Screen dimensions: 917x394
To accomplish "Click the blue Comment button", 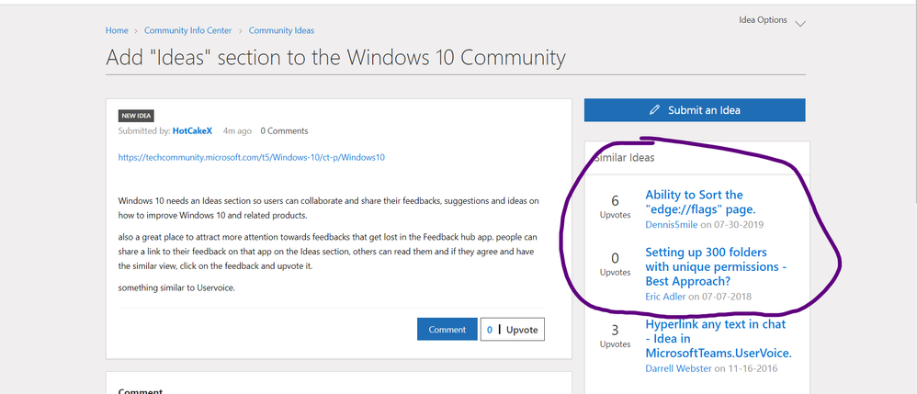I will [x=447, y=329].
